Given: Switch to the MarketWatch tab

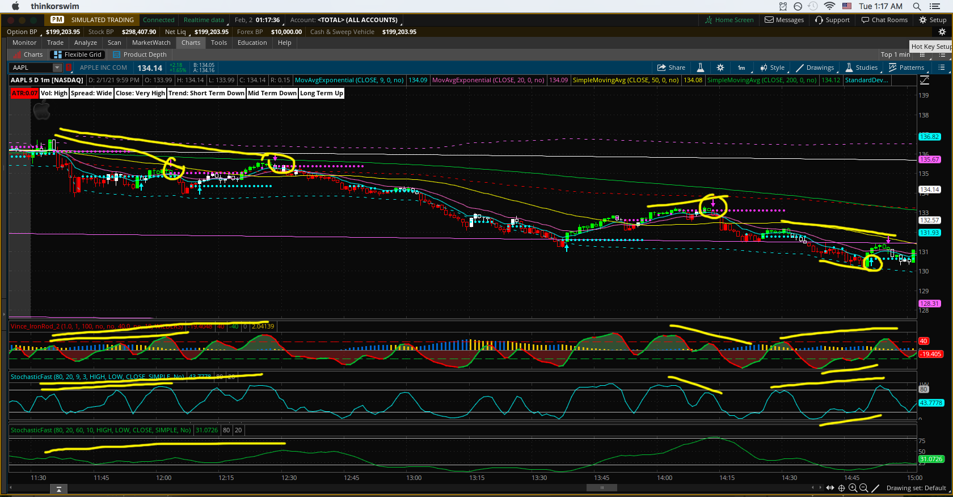Looking at the screenshot, I should [151, 43].
